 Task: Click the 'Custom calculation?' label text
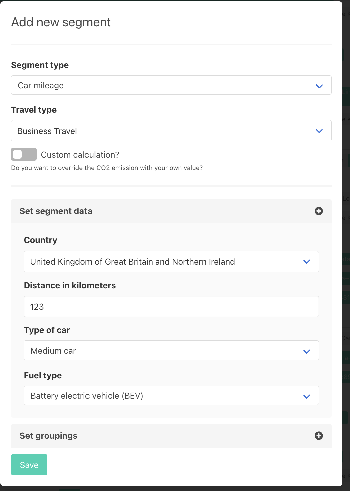[x=80, y=155]
